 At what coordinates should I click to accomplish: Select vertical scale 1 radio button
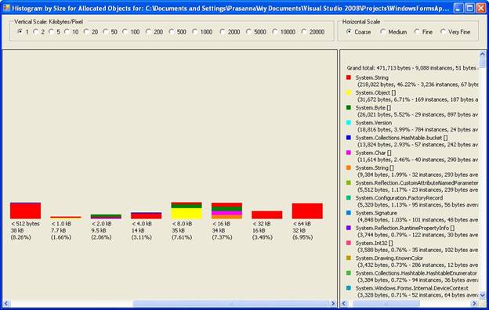click(x=20, y=32)
